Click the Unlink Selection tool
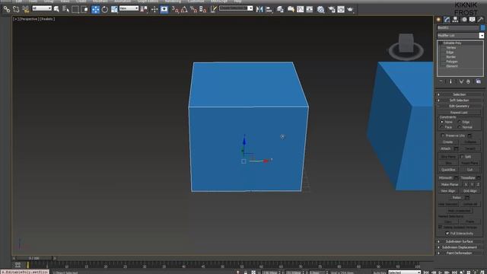Screen dimensions: 487x274 coord(16,9)
